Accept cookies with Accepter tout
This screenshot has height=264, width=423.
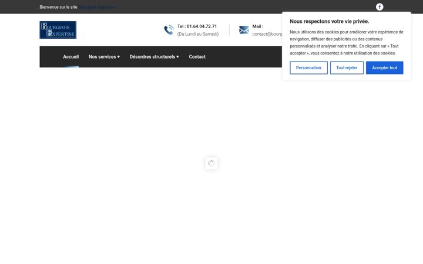point(384,67)
